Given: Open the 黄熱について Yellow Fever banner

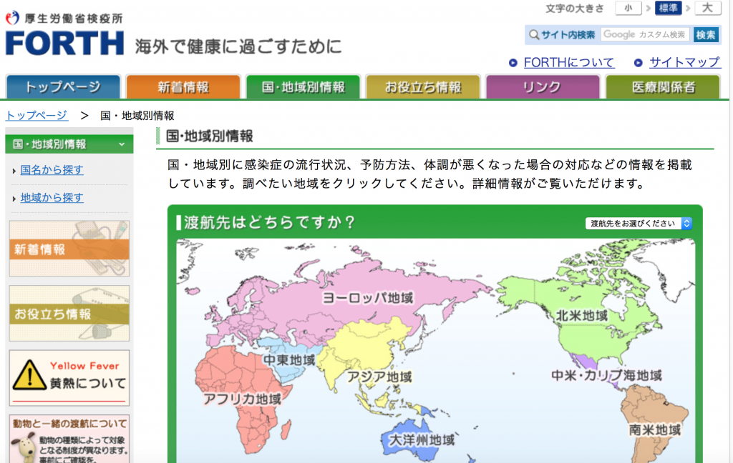Looking at the screenshot, I should click(x=69, y=377).
